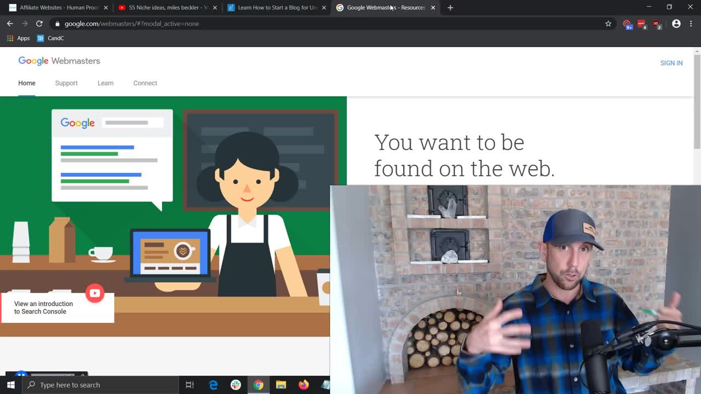The width and height of the screenshot is (701, 394).
Task: Click the extension icon with badge 2
Action: pos(656,24)
